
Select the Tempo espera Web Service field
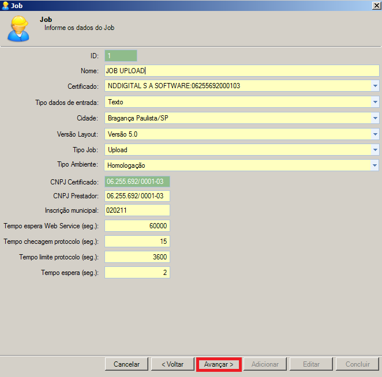(137, 226)
